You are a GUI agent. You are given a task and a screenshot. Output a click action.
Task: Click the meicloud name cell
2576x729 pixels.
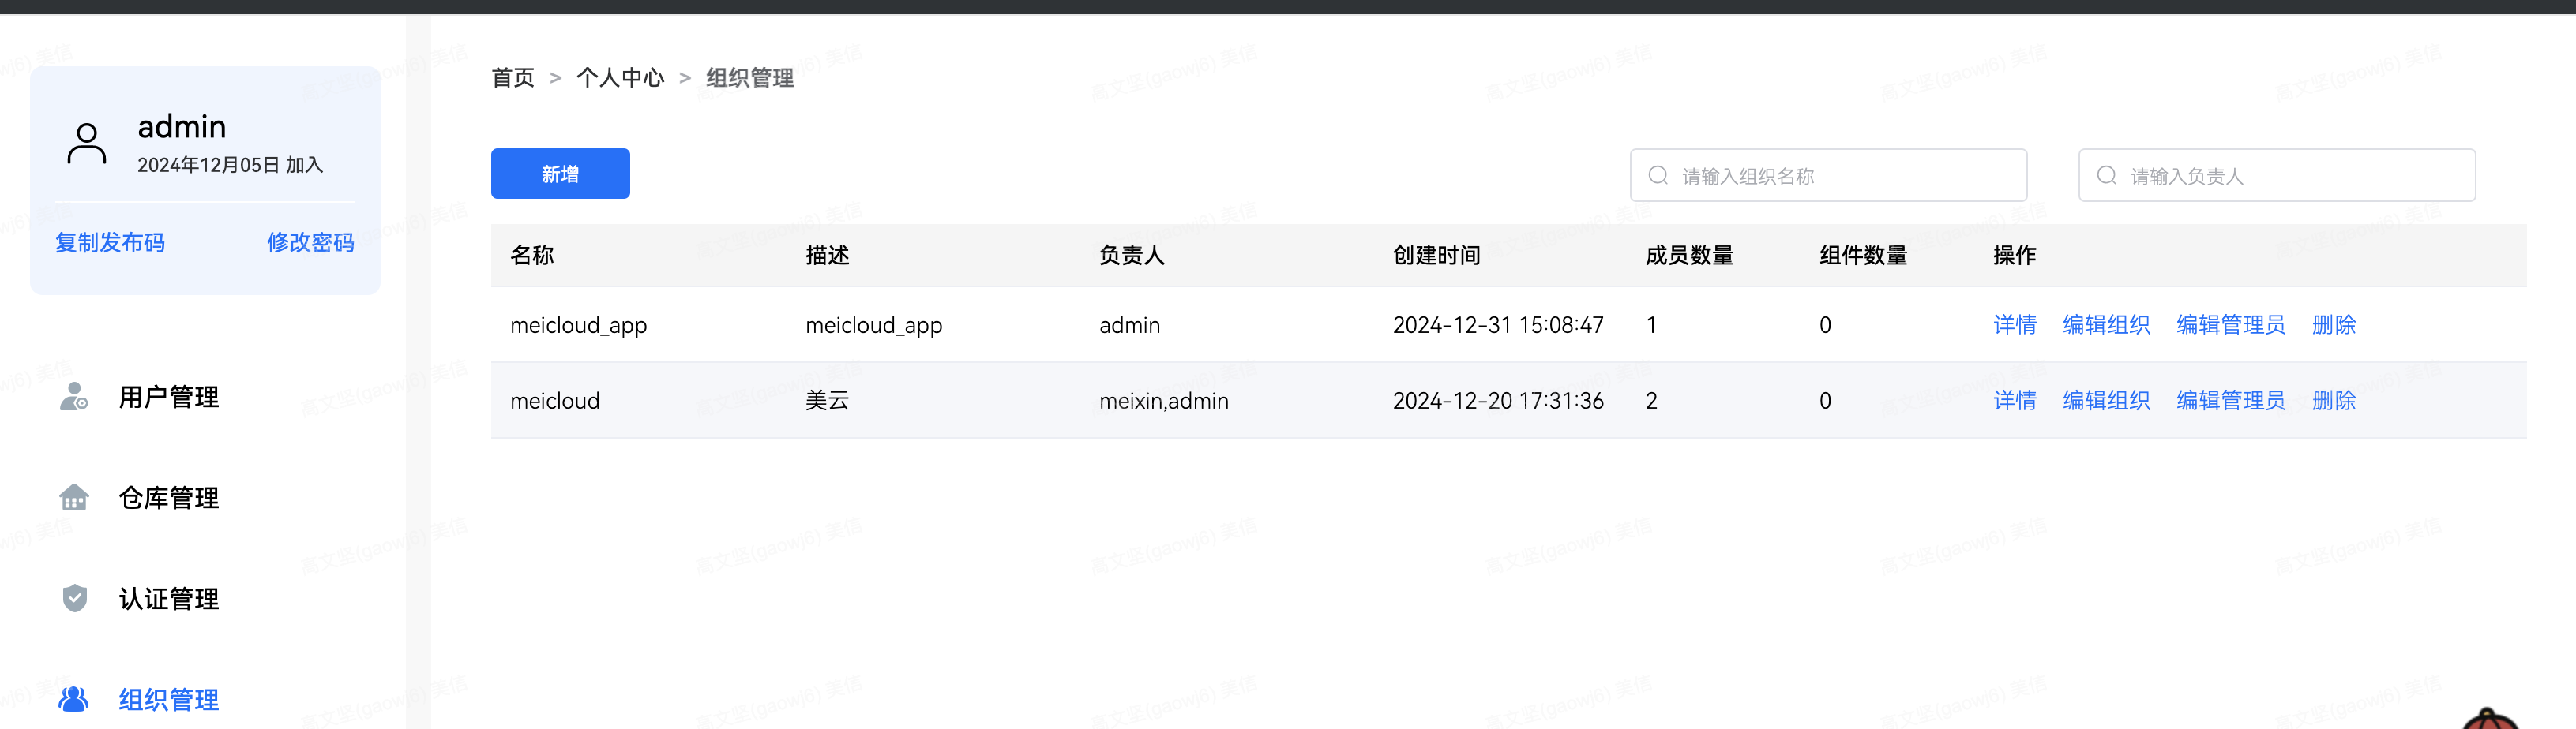point(555,401)
